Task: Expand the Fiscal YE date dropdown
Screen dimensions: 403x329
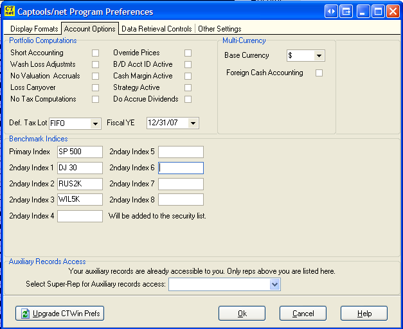Action: (193, 123)
